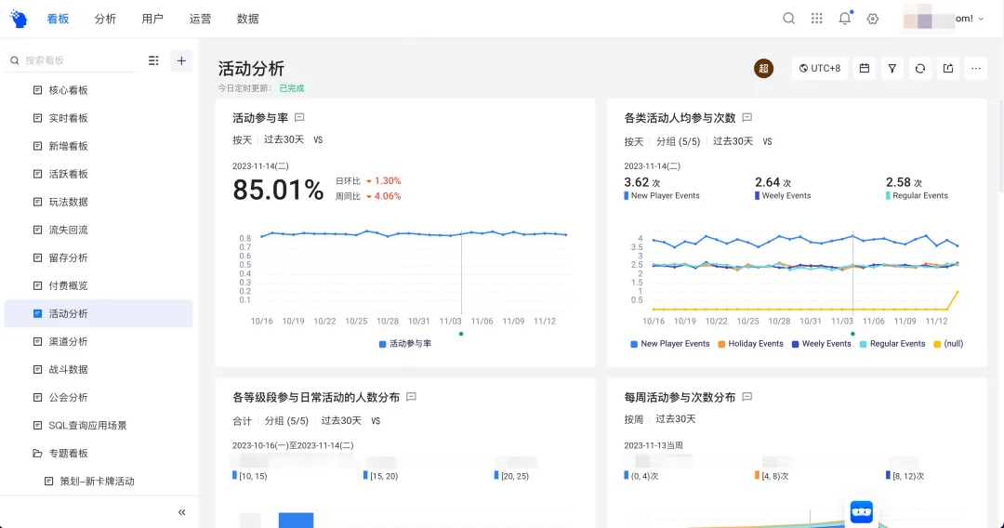This screenshot has width=1004, height=528.
Task: Switch to the 看板 top tab
Action: point(58,19)
